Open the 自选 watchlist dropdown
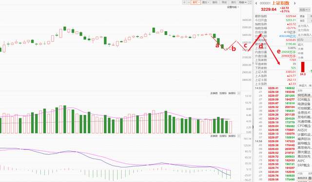Screen dimensions: 312x182 [x=305, y=10]
